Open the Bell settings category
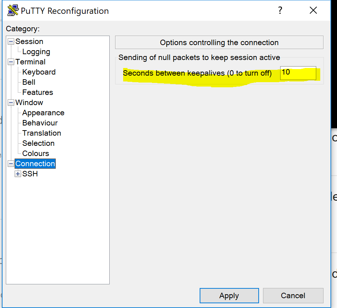 coord(29,82)
